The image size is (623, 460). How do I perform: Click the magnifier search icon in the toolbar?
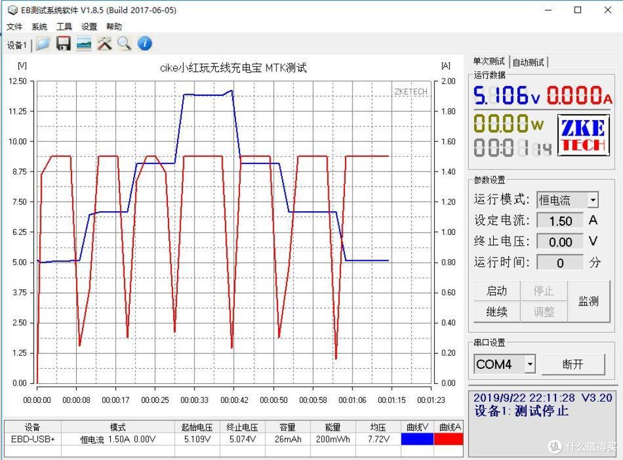(x=125, y=43)
